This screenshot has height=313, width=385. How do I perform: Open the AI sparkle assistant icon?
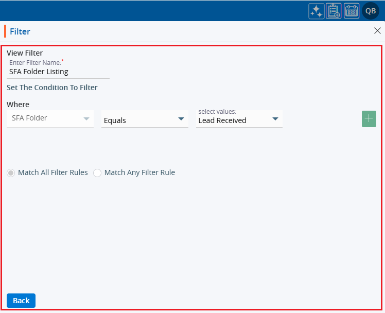[x=317, y=11]
